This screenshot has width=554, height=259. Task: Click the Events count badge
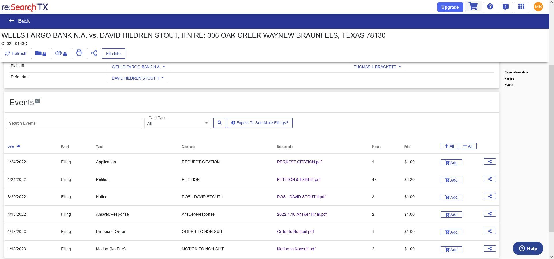pos(37,101)
